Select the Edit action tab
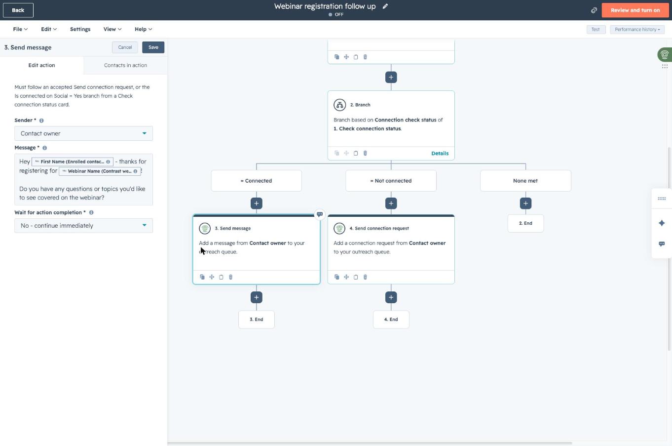Viewport: 672px width, 446px height. [42, 65]
